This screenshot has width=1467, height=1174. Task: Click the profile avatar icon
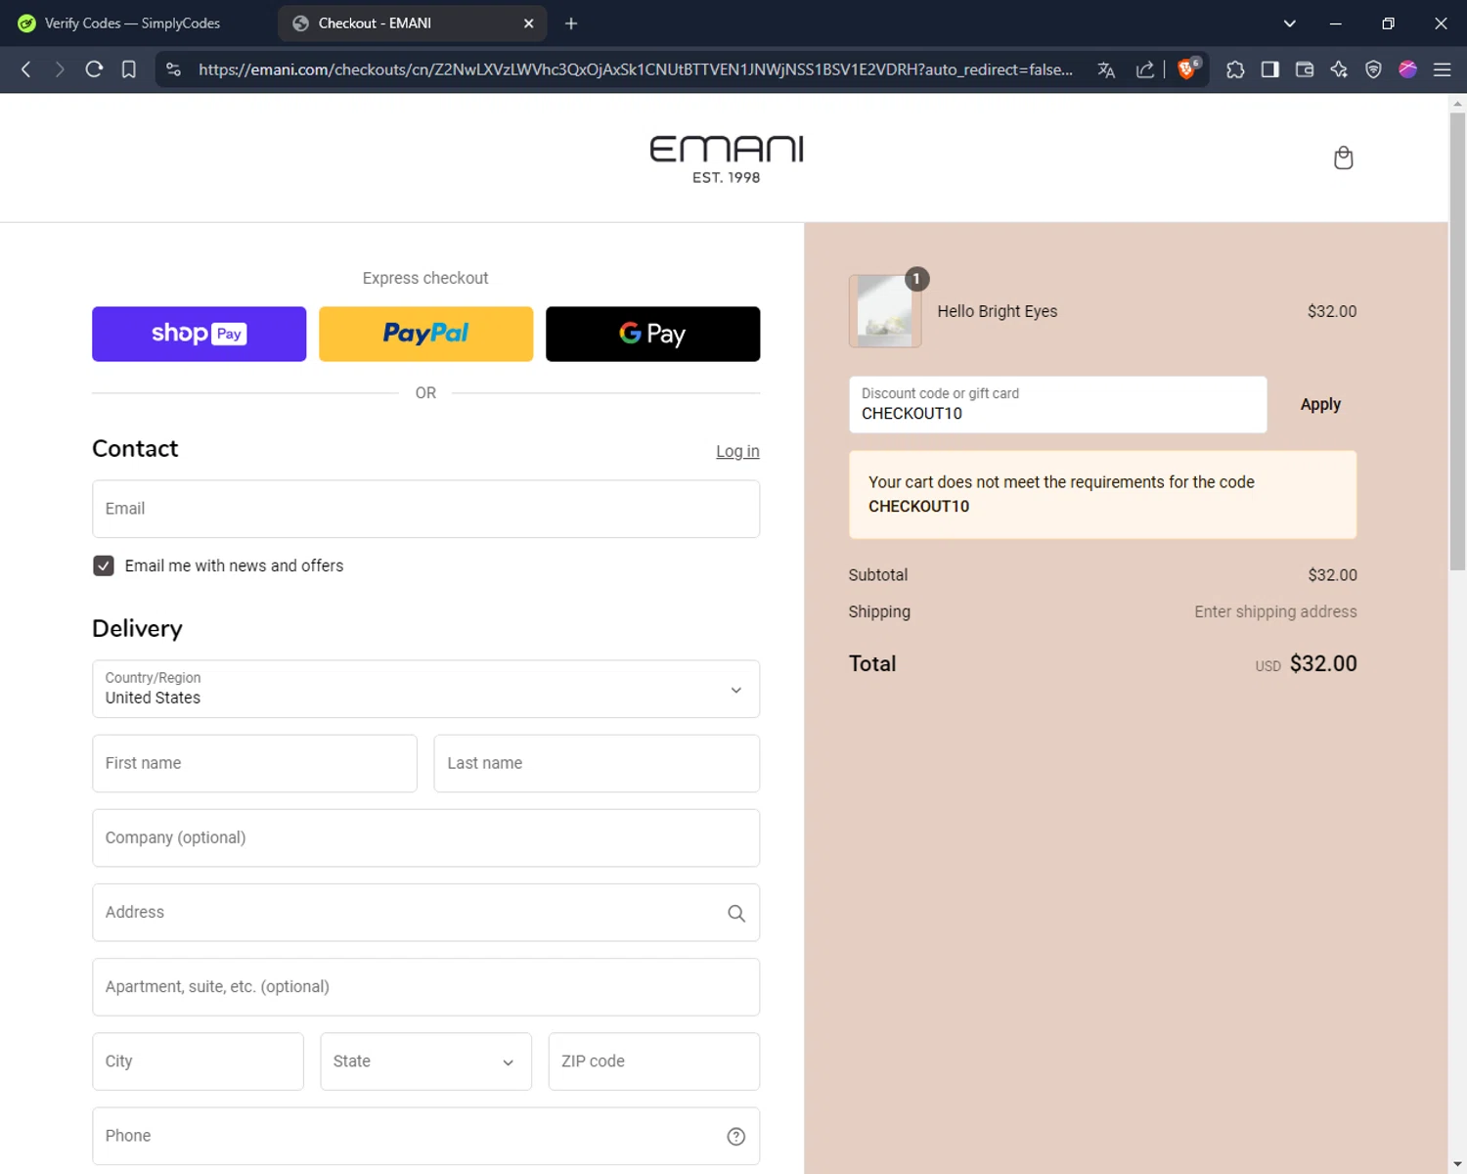(x=1407, y=69)
